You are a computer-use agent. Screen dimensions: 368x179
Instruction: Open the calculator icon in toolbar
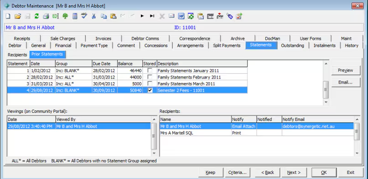[x=75, y=16]
